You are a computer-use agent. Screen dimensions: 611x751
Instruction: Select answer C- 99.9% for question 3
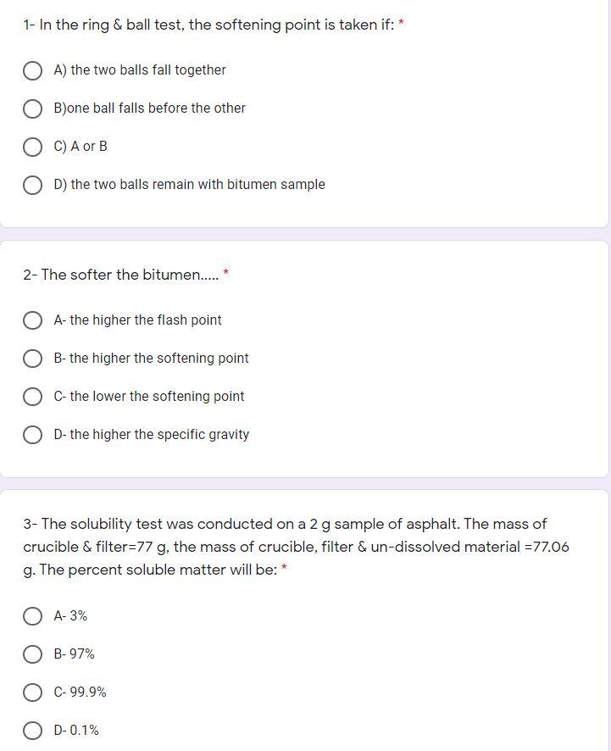33,693
